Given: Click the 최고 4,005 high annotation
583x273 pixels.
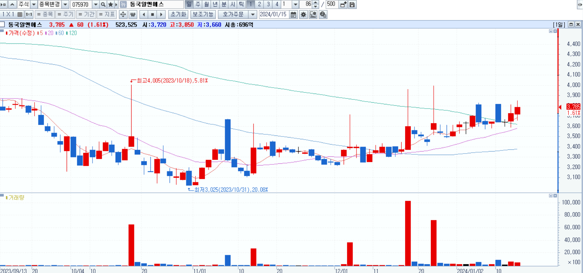Looking at the screenshot, I should (172, 81).
